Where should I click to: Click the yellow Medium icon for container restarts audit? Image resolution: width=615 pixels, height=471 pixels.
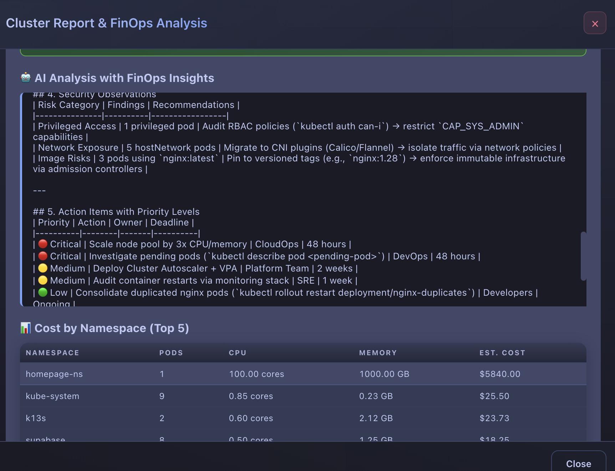coord(42,280)
